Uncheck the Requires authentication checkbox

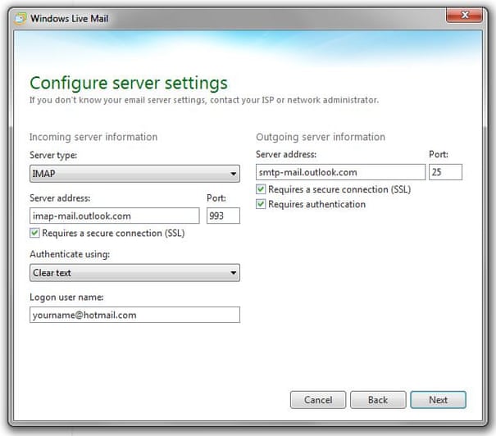point(262,204)
